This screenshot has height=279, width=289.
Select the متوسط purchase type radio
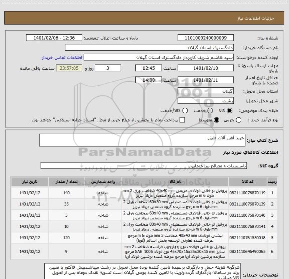216,120
